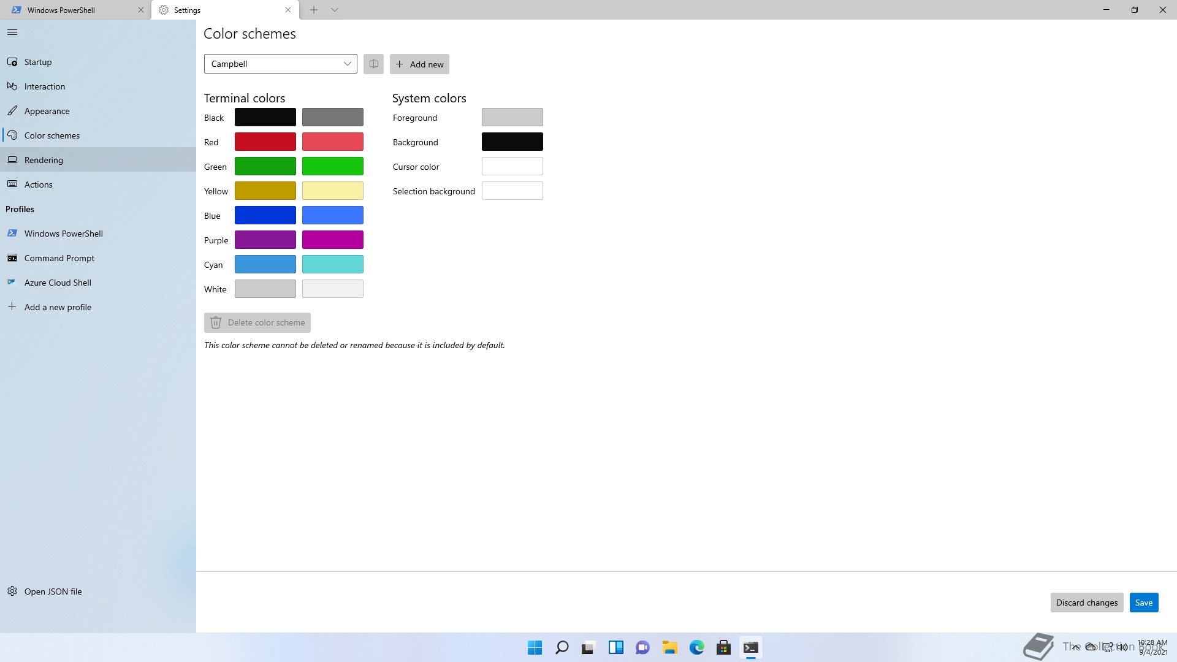The height and width of the screenshot is (662, 1177).
Task: Pick the dark Cyan color swatch
Action: click(x=265, y=264)
